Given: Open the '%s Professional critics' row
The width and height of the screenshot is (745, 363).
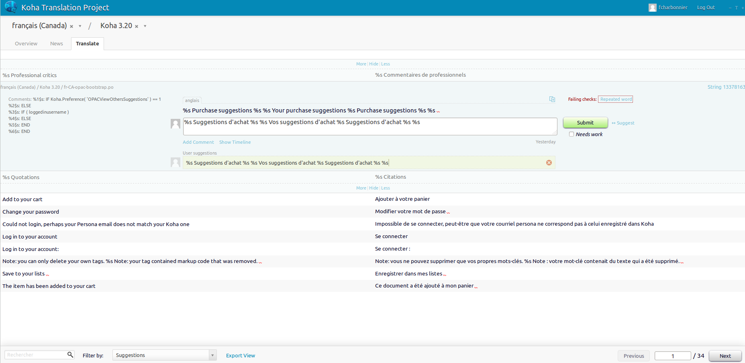Looking at the screenshot, I should click(x=372, y=75).
